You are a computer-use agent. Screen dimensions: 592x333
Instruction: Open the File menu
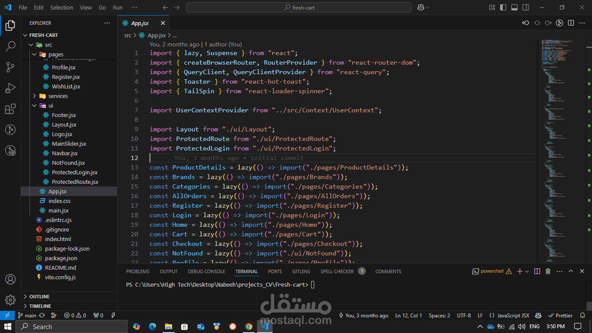point(23,7)
